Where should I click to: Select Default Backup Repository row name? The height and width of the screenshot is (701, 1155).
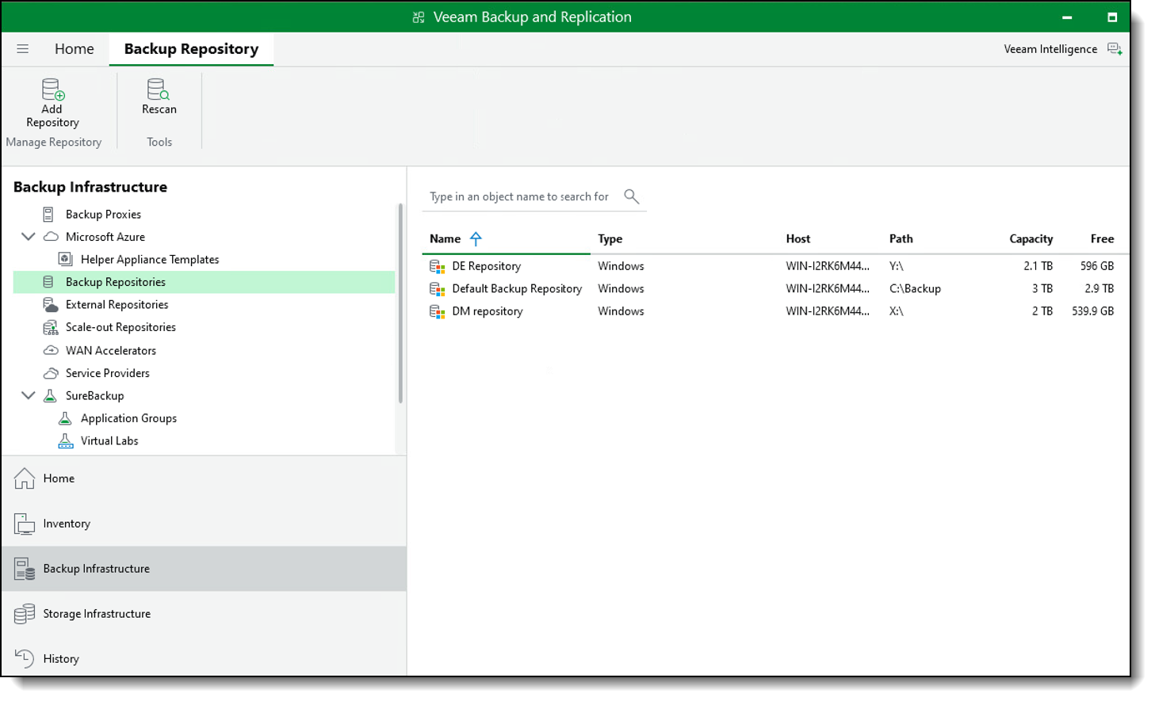point(517,289)
